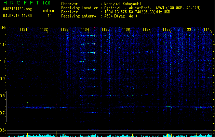Click the 1138 time axis marker
The height and width of the screenshot is (137, 215).
166,29
